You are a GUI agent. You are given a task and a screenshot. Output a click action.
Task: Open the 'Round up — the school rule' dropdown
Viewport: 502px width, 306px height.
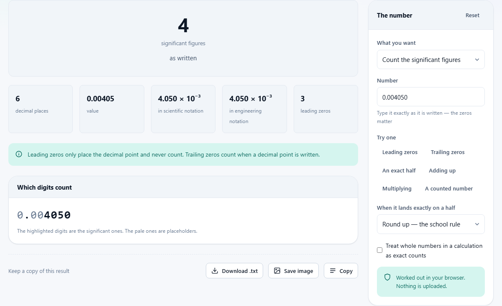coord(431,224)
